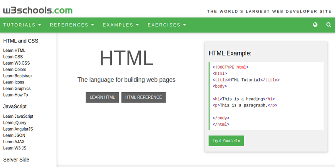Select the Learn AngularJS link
This screenshot has width=335, height=167.
coord(18,129)
